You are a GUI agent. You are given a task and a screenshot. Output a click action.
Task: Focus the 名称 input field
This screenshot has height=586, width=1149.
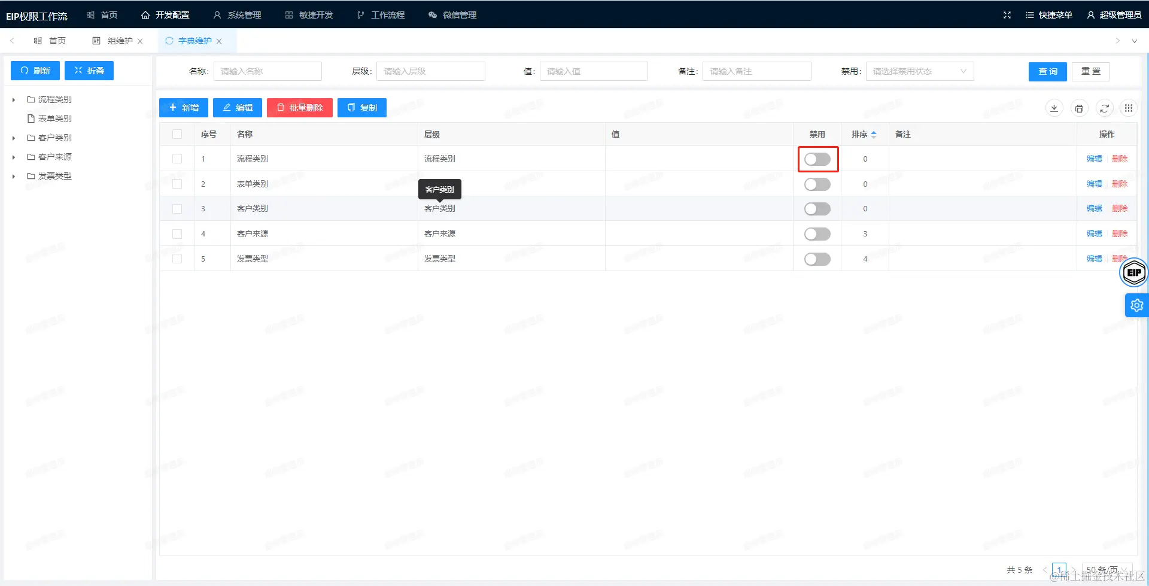click(x=268, y=71)
